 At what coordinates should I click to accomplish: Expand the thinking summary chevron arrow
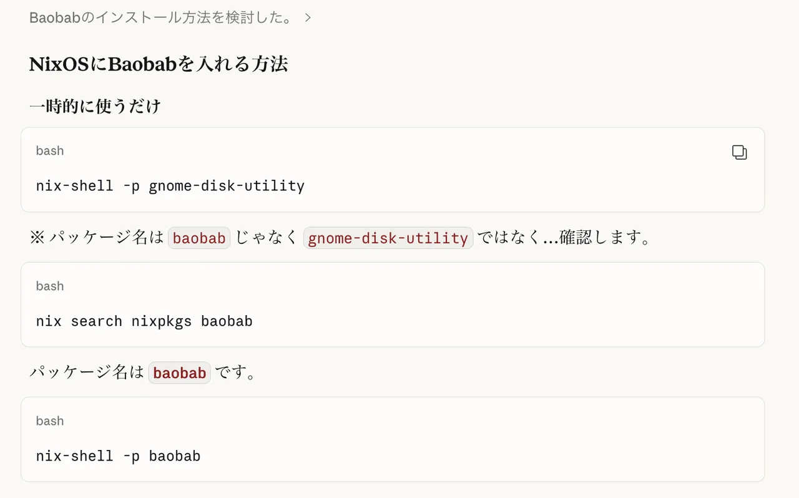[x=308, y=17]
